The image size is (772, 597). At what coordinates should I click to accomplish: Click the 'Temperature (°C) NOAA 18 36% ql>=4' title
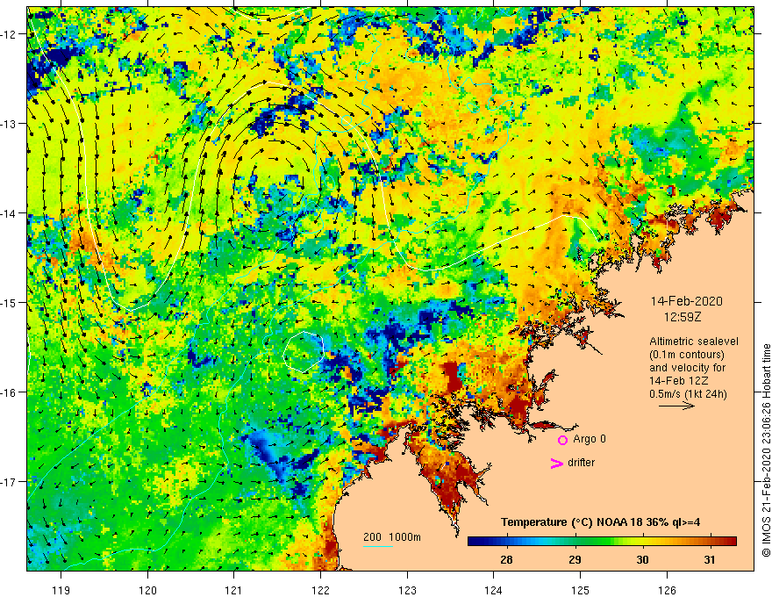pos(601,522)
